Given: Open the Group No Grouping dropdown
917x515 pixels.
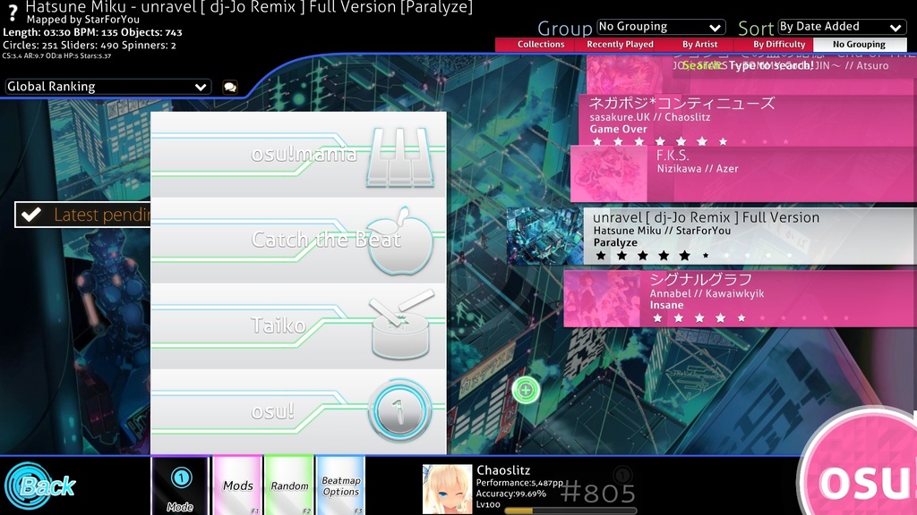Looking at the screenshot, I should coord(661,27).
